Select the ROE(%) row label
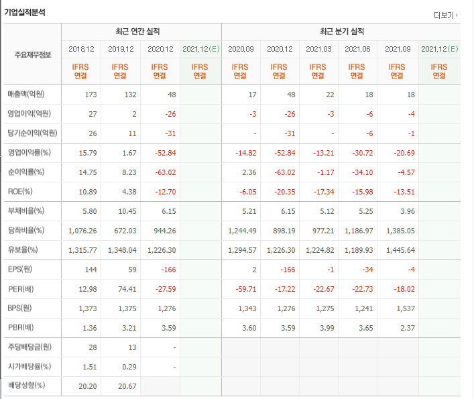The height and width of the screenshot is (399, 474). coord(20,191)
